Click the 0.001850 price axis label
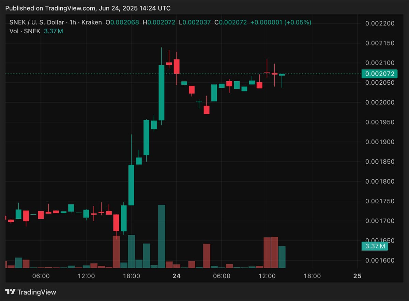This screenshot has width=409, height=301. [380, 162]
